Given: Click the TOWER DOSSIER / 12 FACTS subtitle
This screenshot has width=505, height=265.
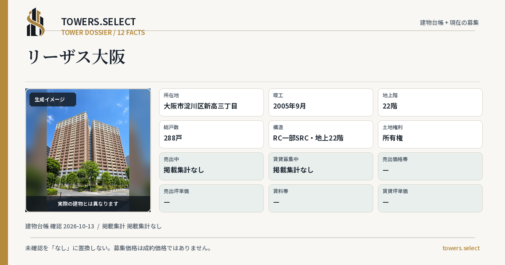Looking at the screenshot, I should (x=103, y=32).
